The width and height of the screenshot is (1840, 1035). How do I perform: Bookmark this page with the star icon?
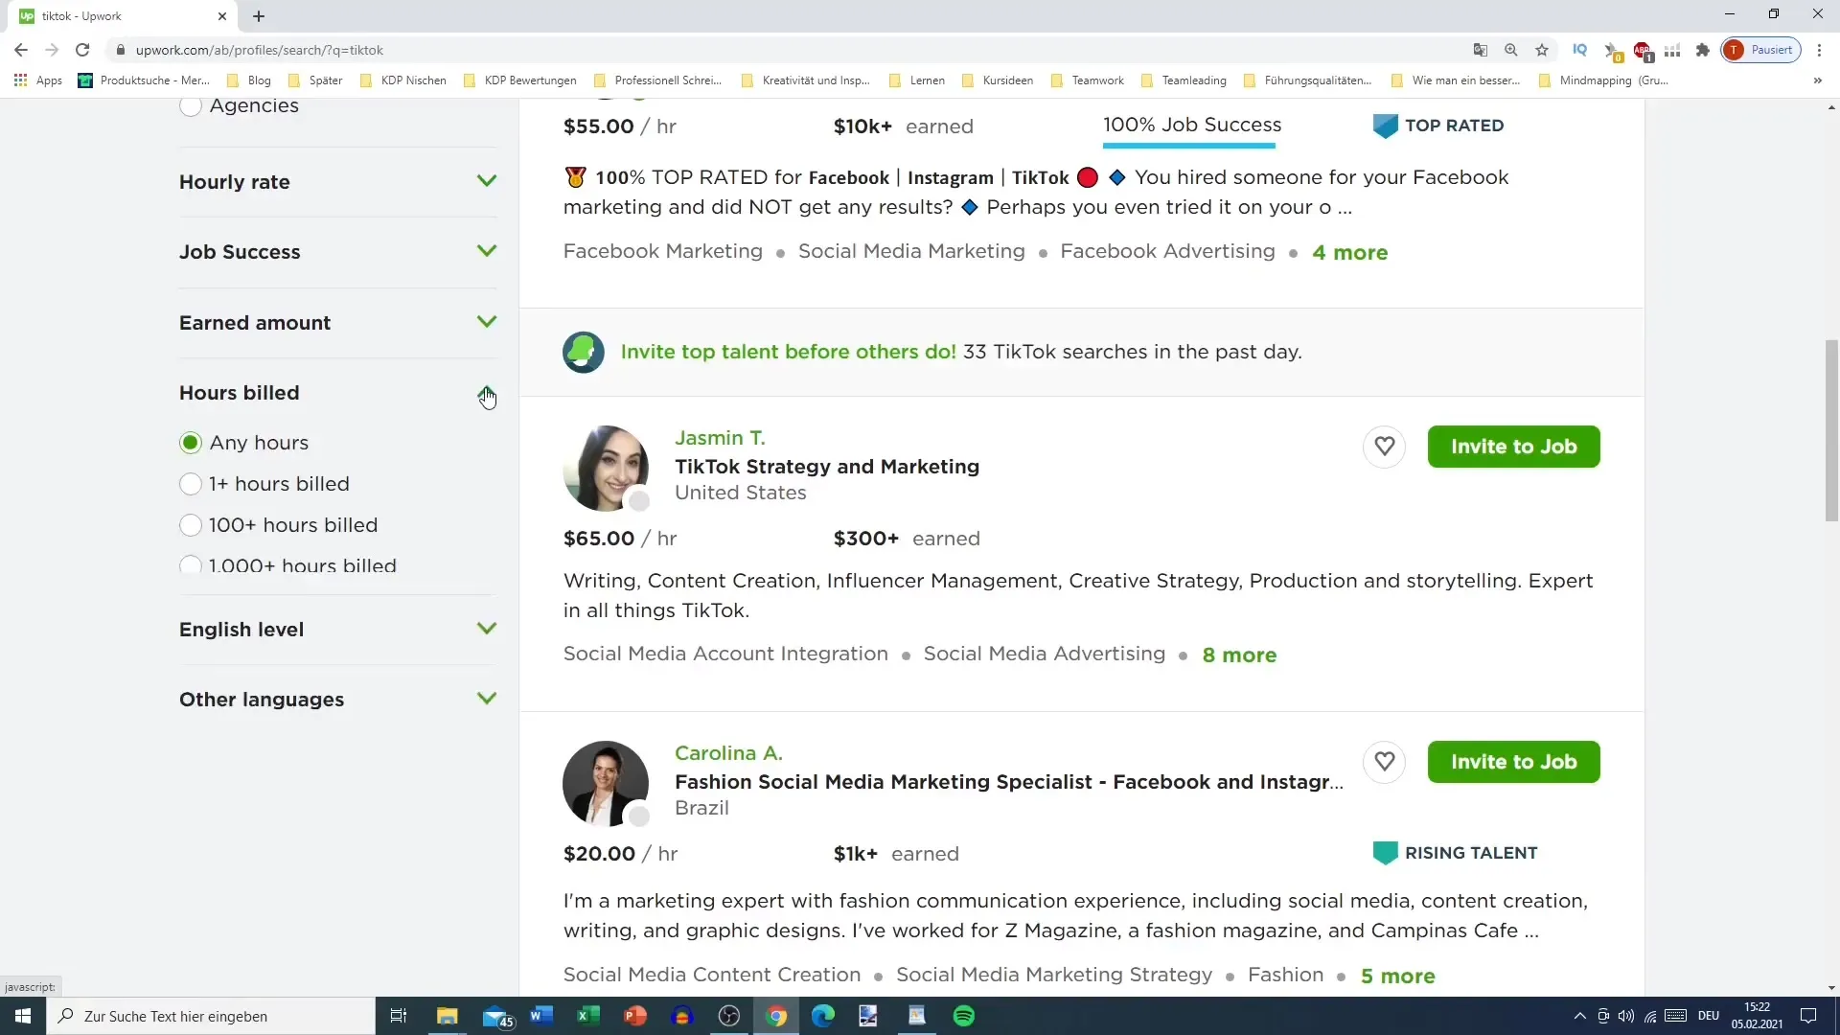tap(1542, 50)
